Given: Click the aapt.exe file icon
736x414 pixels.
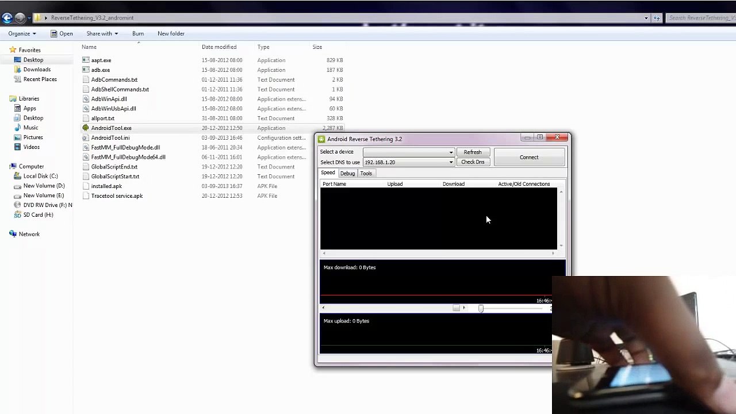Looking at the screenshot, I should click(x=86, y=60).
